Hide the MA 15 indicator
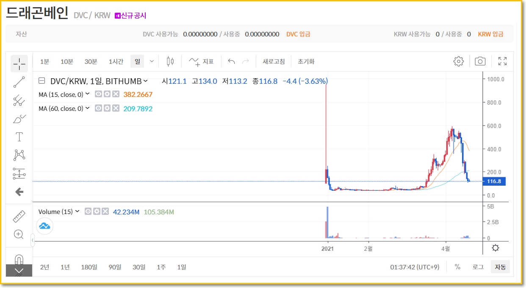 pos(99,94)
